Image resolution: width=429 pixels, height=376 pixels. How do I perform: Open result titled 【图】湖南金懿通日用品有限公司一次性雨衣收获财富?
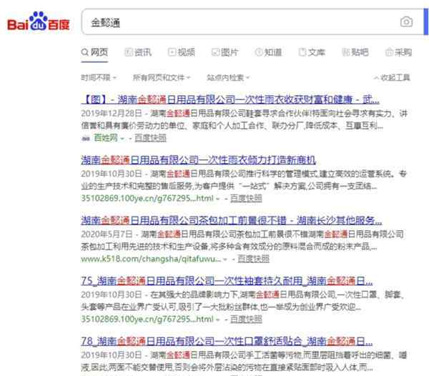point(230,99)
